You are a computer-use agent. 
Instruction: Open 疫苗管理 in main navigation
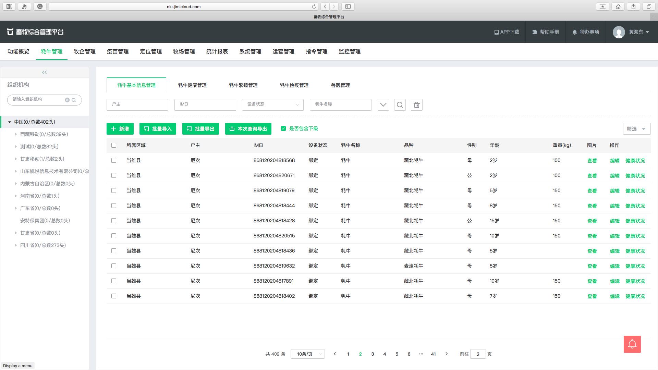coord(118,51)
